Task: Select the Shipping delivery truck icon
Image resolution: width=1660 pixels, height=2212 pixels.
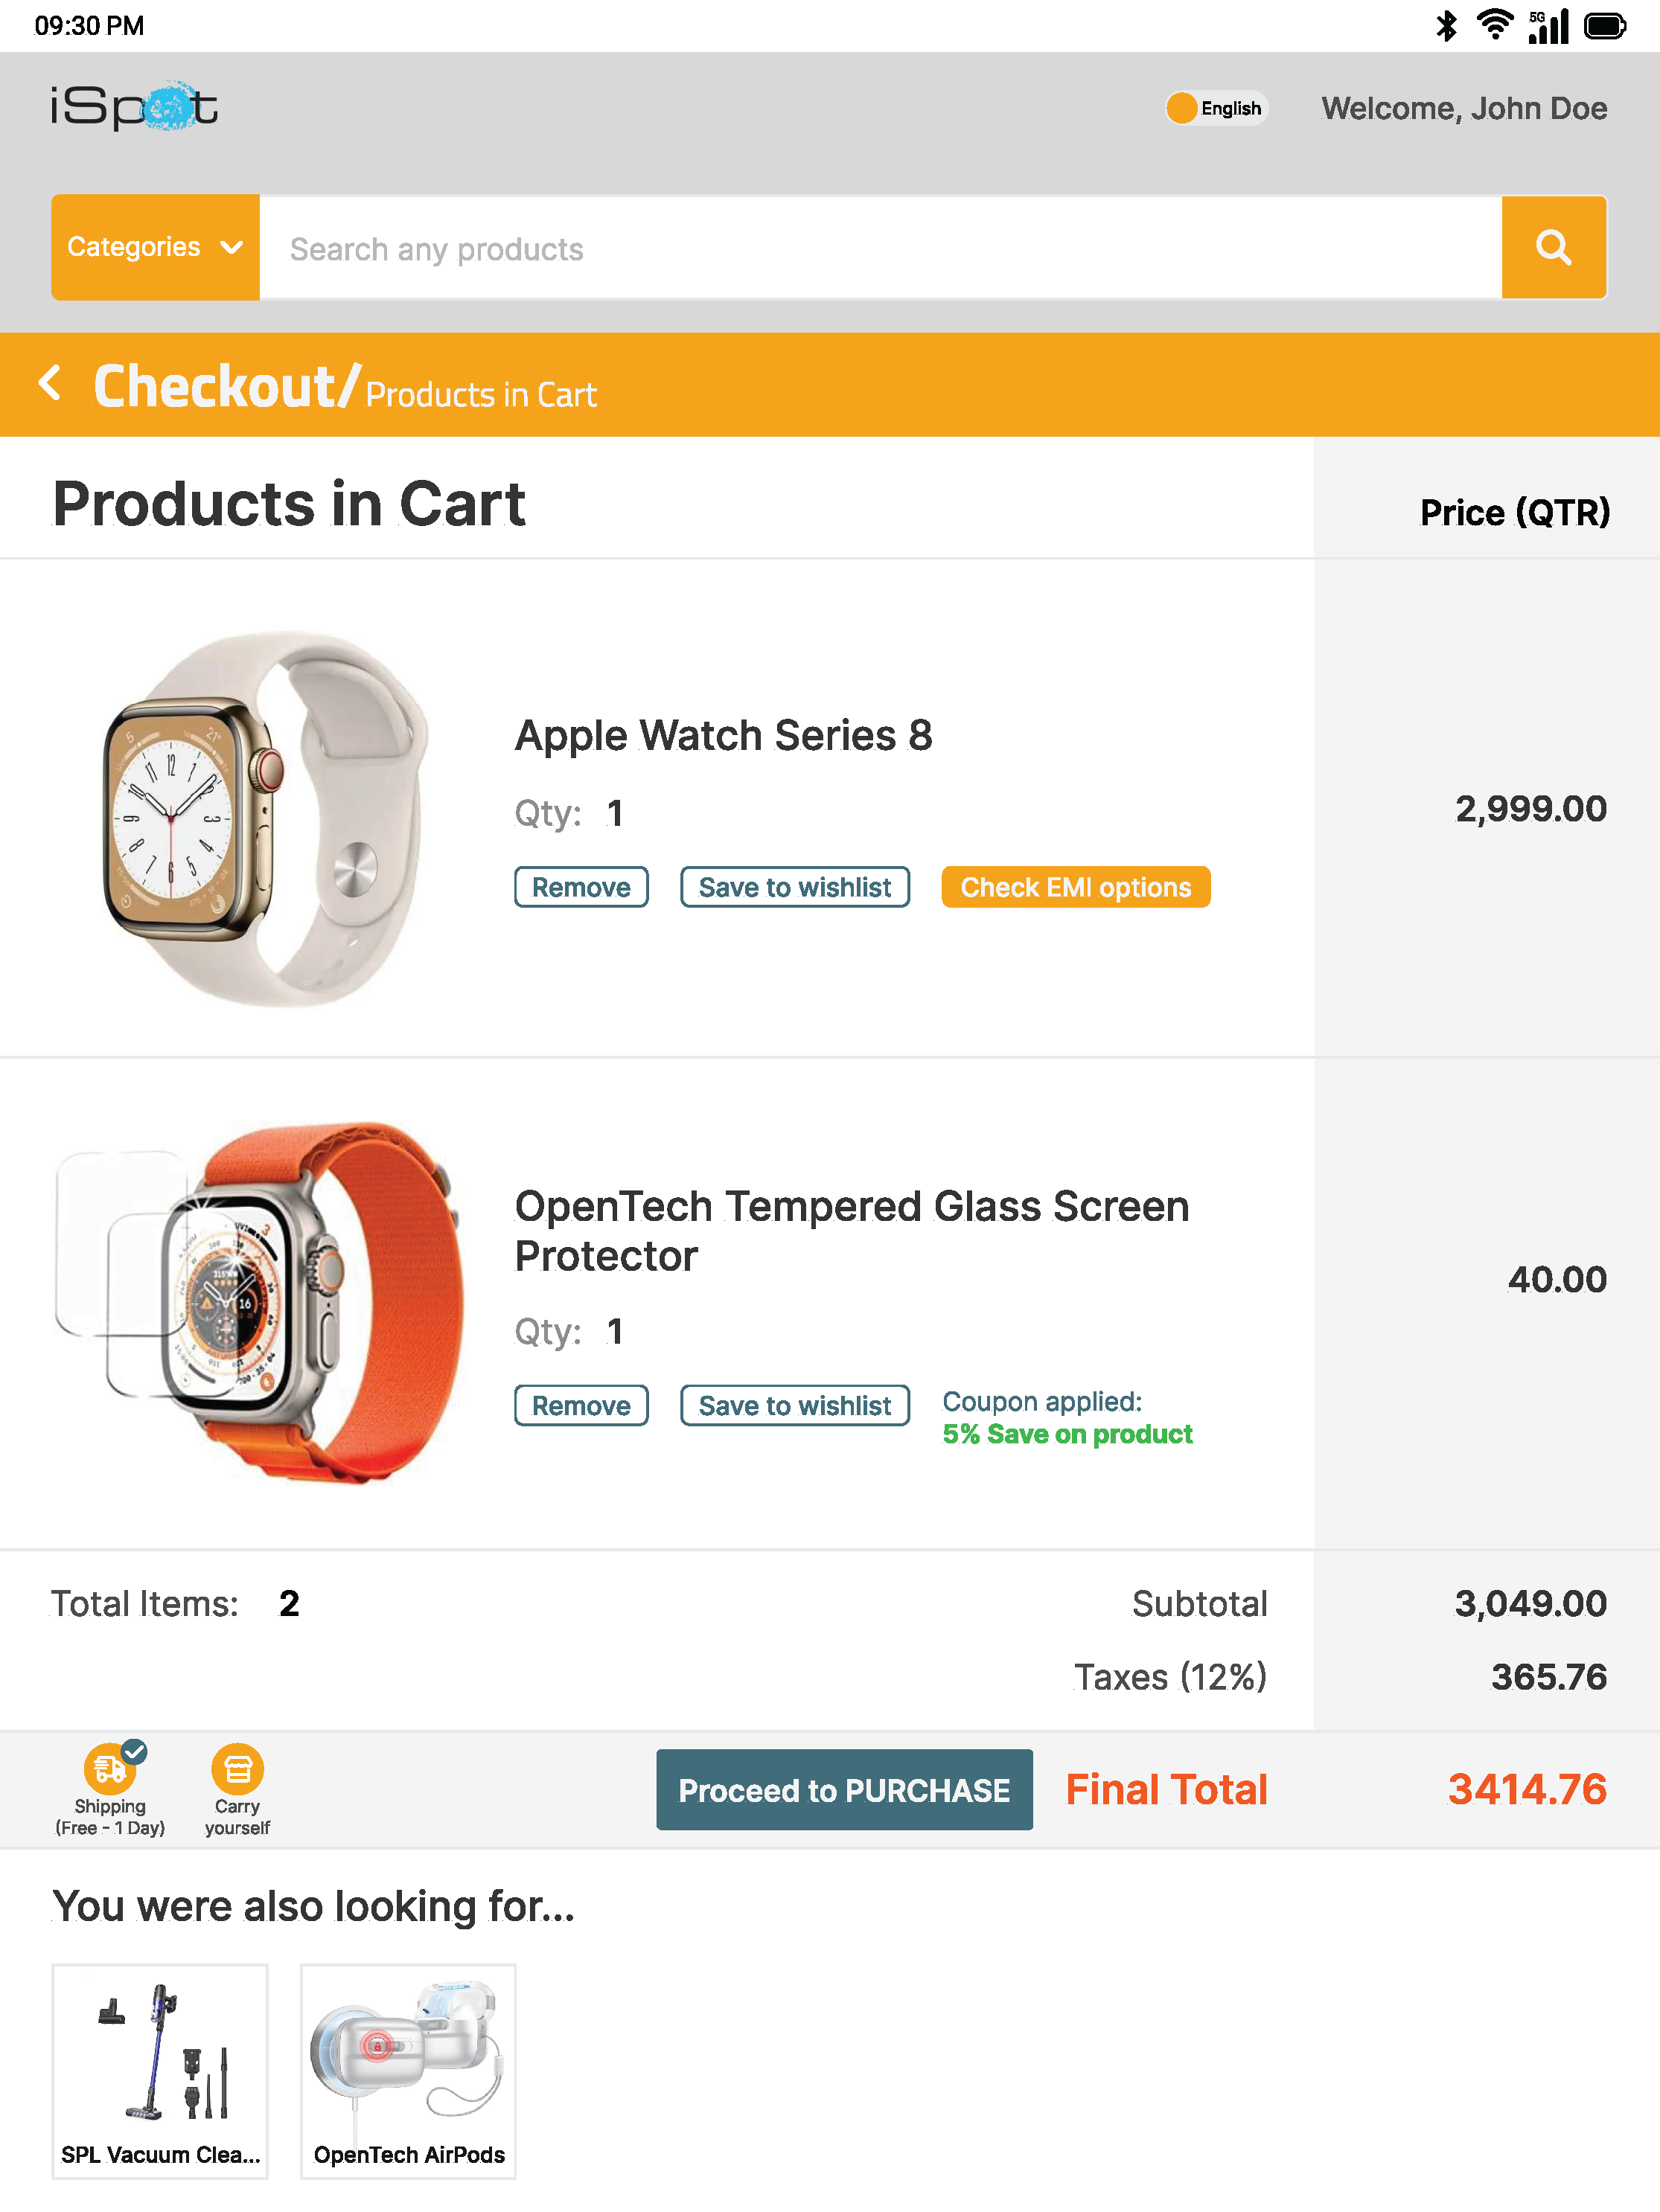Action: (x=110, y=1770)
